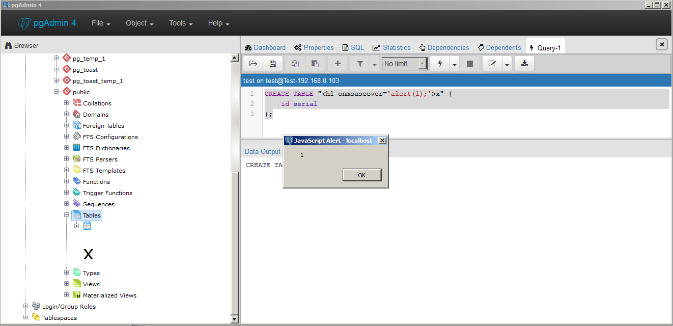Run the query with lightning bolt icon
This screenshot has height=326, width=673.
tap(440, 64)
